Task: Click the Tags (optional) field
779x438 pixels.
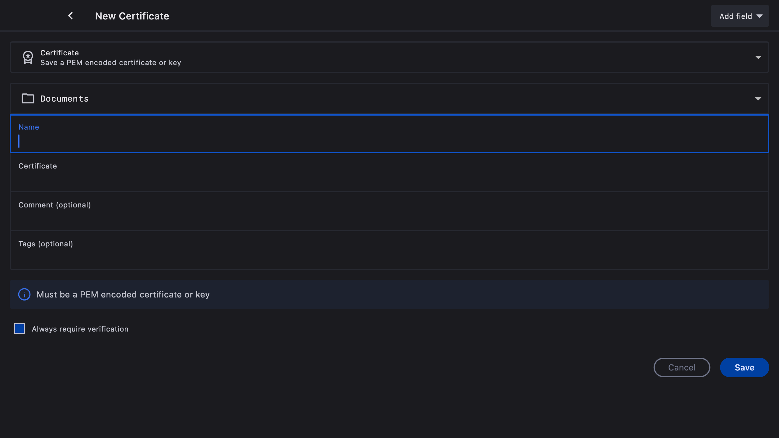Action: click(x=389, y=257)
